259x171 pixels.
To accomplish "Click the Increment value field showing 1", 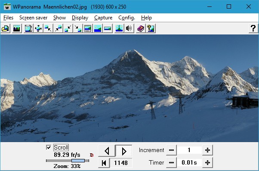I will pyautogui.click(x=189, y=150).
